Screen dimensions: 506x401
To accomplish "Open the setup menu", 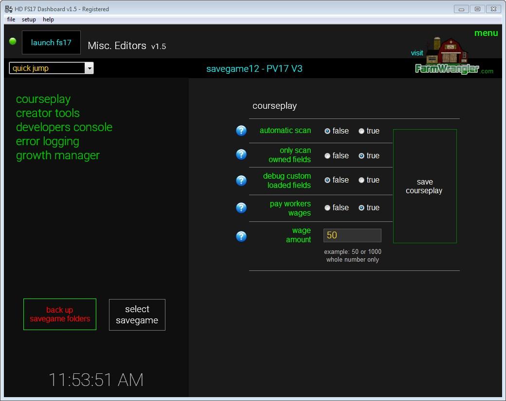I will click(x=29, y=19).
